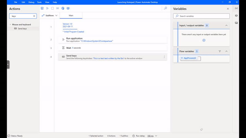Click '1 Selected action' in status bar
This screenshot has height=138, width=246.
click(96, 136)
